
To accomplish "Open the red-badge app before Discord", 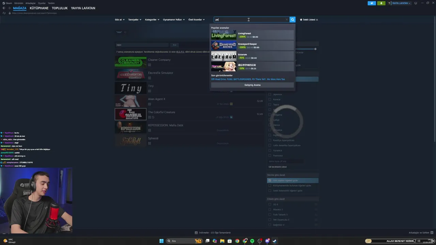I will pos(260,241).
